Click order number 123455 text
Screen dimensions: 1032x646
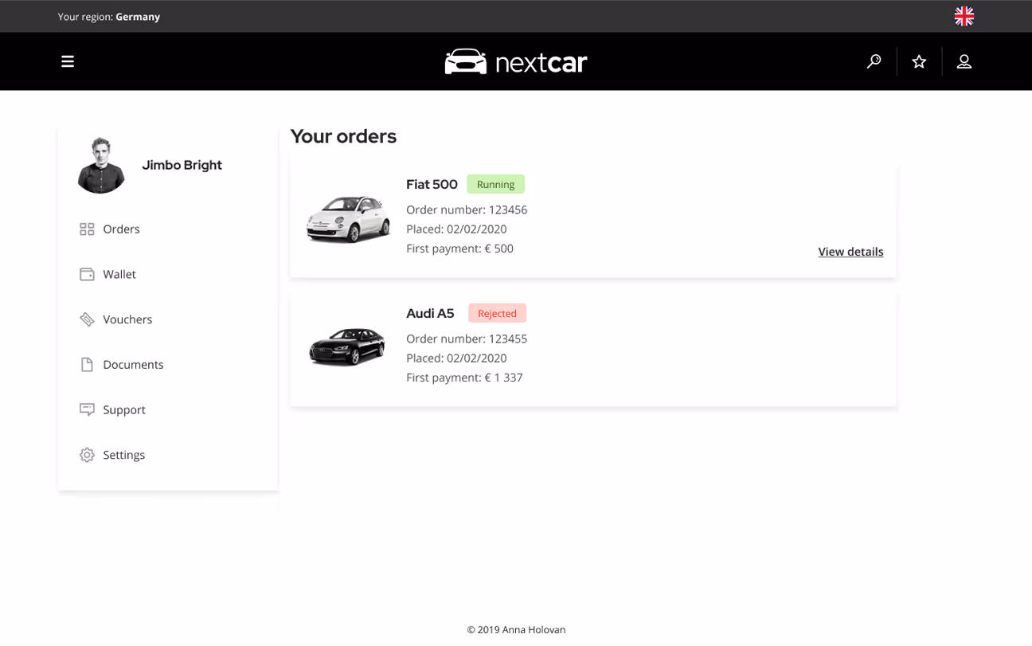click(x=467, y=339)
